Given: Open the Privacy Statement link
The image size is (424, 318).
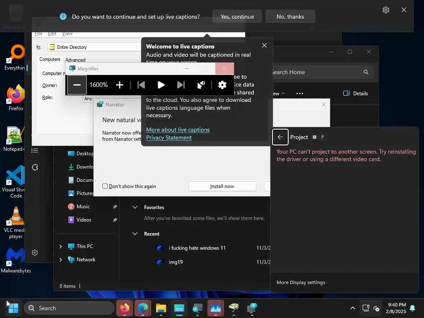Looking at the screenshot, I should click(x=169, y=137).
